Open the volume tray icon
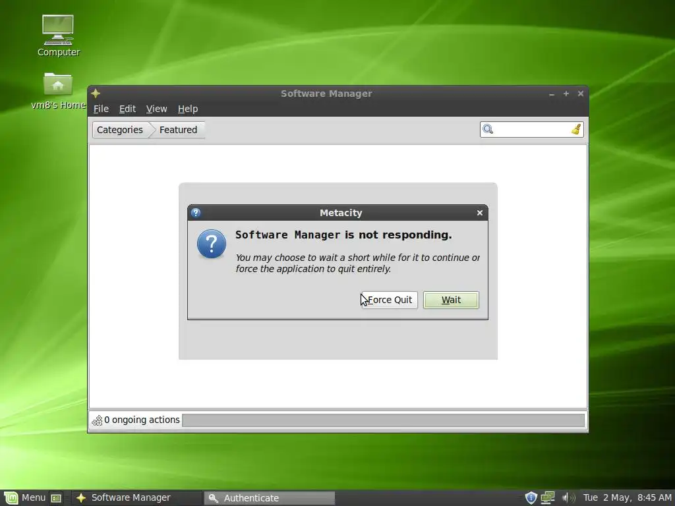Viewport: 675px width, 506px height. click(x=568, y=498)
